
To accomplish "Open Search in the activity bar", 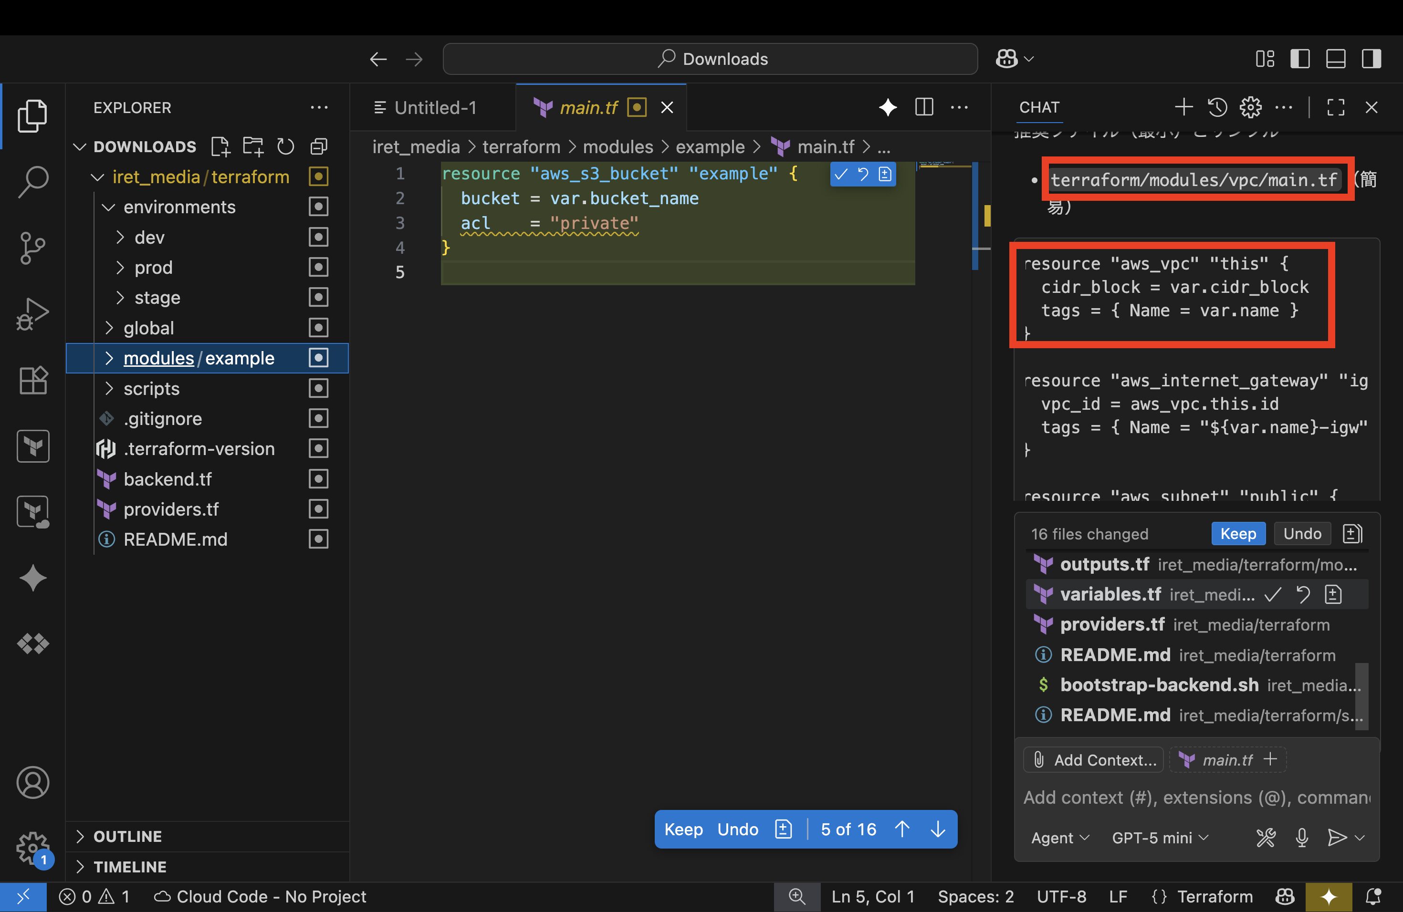I will pos(32,181).
